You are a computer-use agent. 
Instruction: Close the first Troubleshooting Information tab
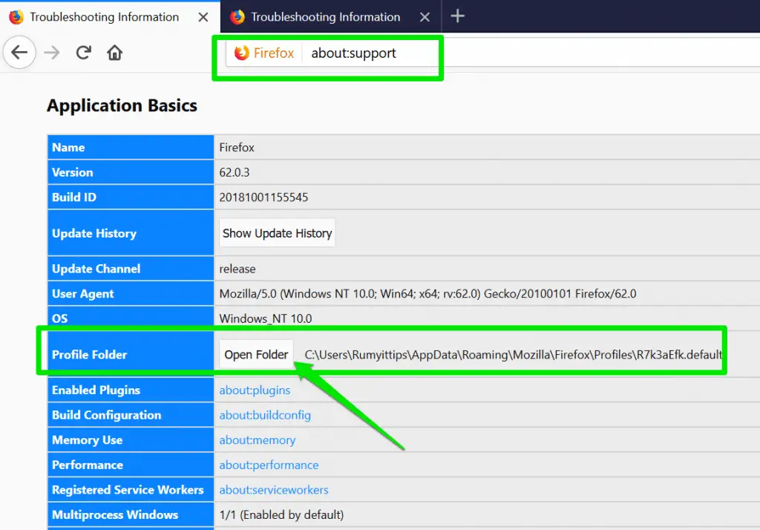point(203,18)
